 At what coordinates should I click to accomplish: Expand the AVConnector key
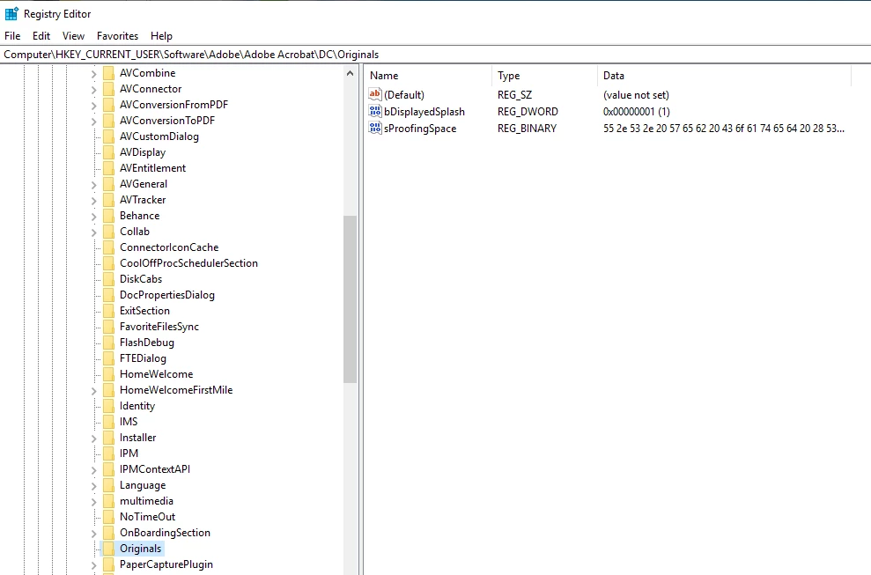(93, 90)
